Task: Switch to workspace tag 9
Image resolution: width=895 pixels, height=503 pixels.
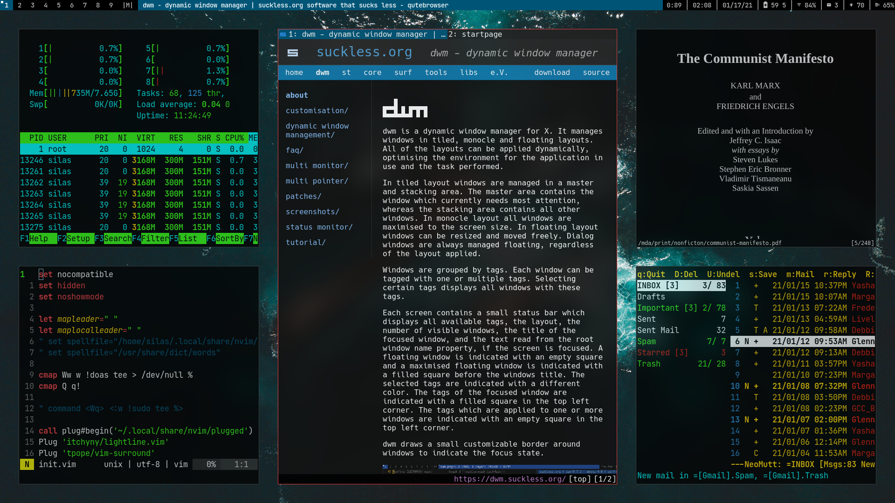Action: coord(111,5)
